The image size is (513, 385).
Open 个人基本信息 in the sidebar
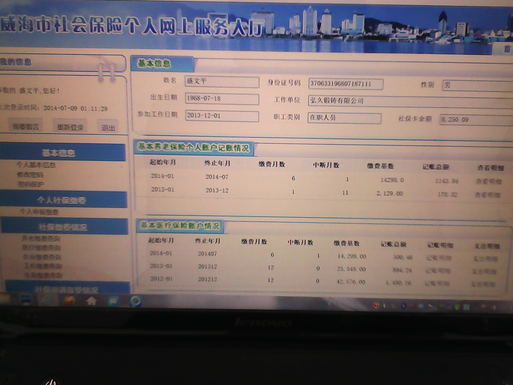(x=36, y=165)
